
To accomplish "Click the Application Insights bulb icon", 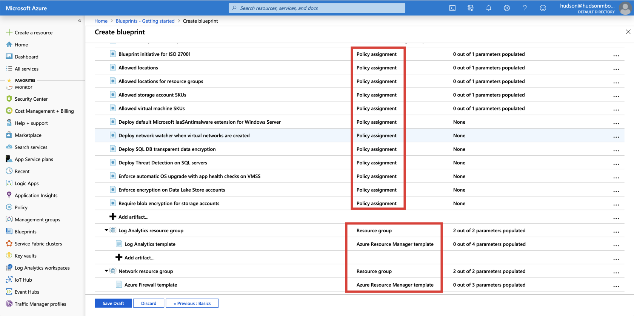I will coord(9,195).
